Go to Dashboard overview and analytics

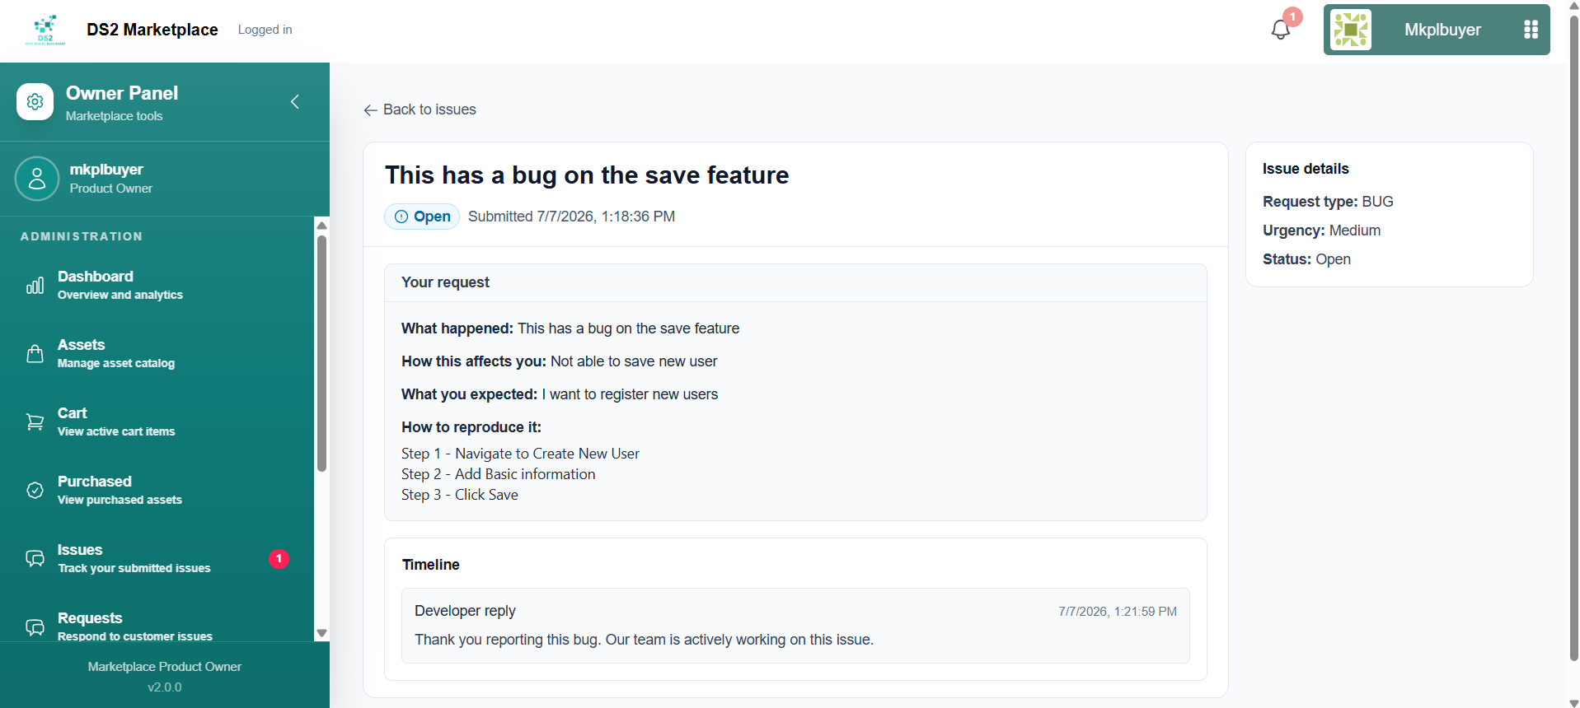[x=157, y=285]
